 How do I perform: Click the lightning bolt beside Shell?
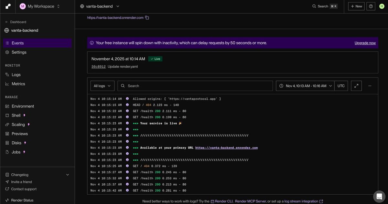click(24, 115)
